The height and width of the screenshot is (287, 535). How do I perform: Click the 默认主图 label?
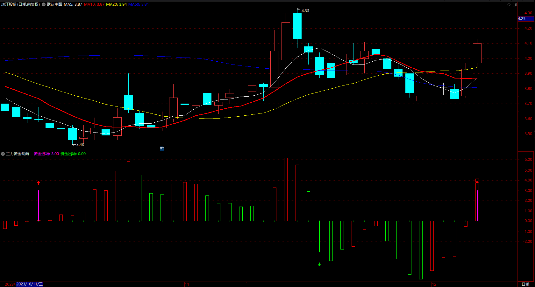pyautogui.click(x=54, y=4)
